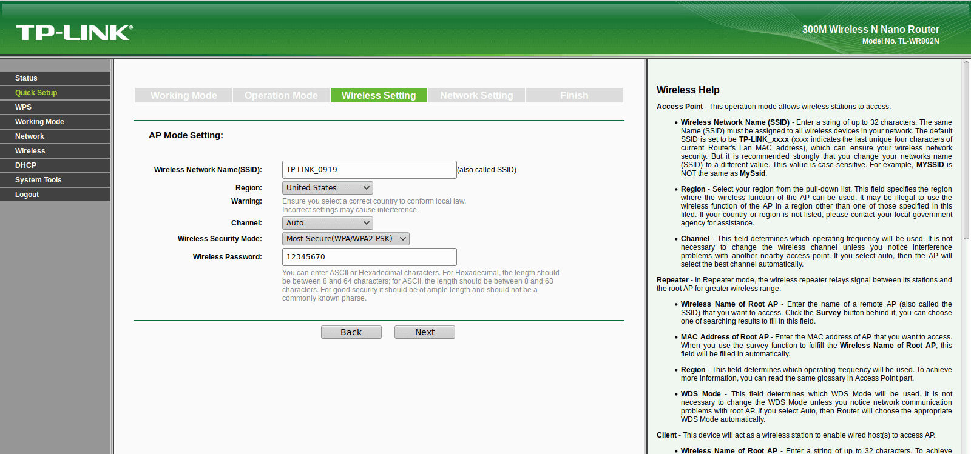Open the Wireless settings menu

pos(55,151)
